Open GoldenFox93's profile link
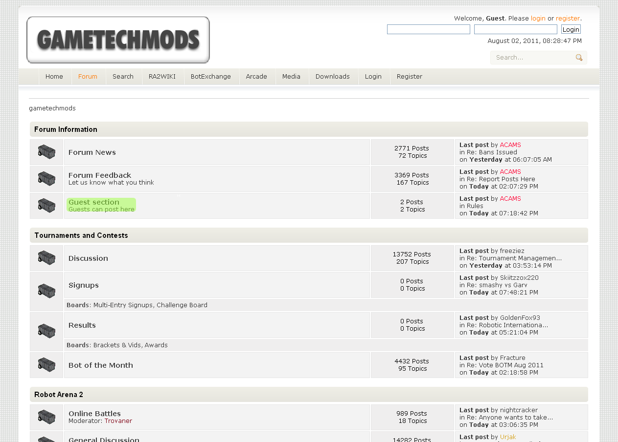This screenshot has height=442, width=618. coord(520,318)
